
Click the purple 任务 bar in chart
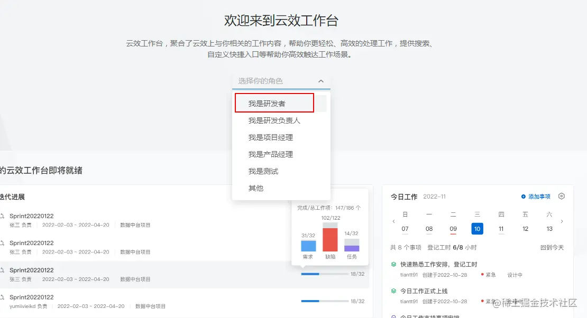352,248
